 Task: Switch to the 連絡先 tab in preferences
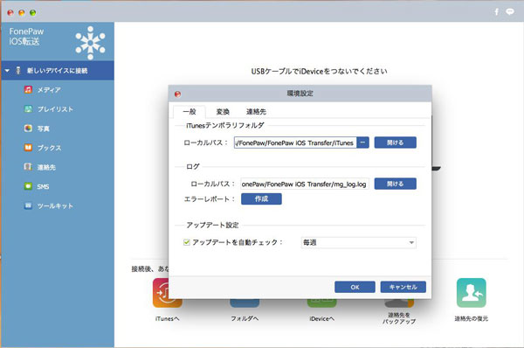click(256, 112)
